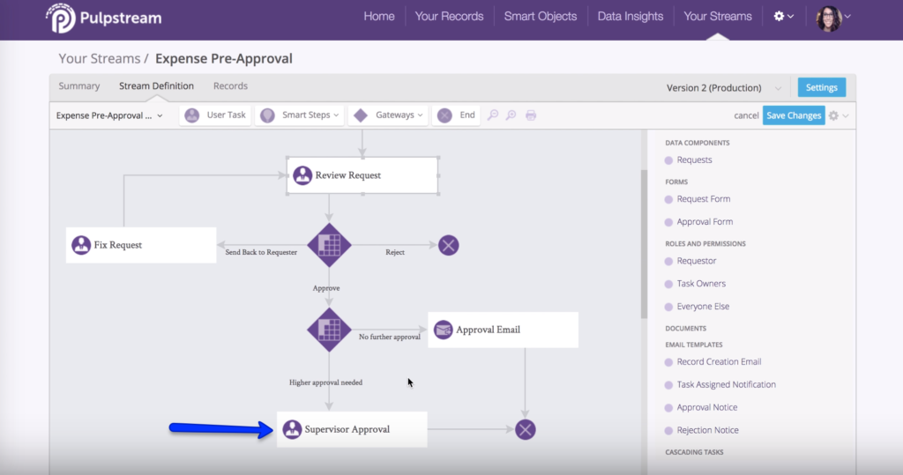Open the user avatar menu

[832, 18]
